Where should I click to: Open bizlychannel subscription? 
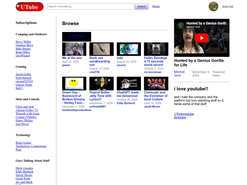[x=23, y=78]
